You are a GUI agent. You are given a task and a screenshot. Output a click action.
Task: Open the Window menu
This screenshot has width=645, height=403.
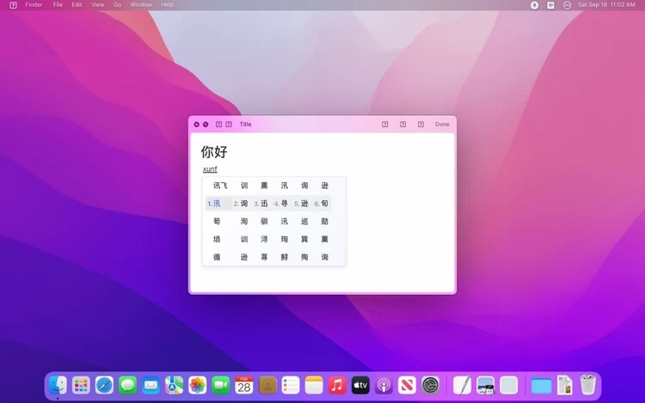click(141, 5)
